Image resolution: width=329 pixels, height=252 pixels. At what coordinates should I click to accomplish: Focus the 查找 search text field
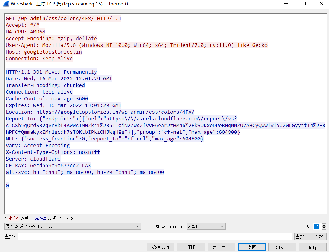pyautogui.click(x=155, y=236)
